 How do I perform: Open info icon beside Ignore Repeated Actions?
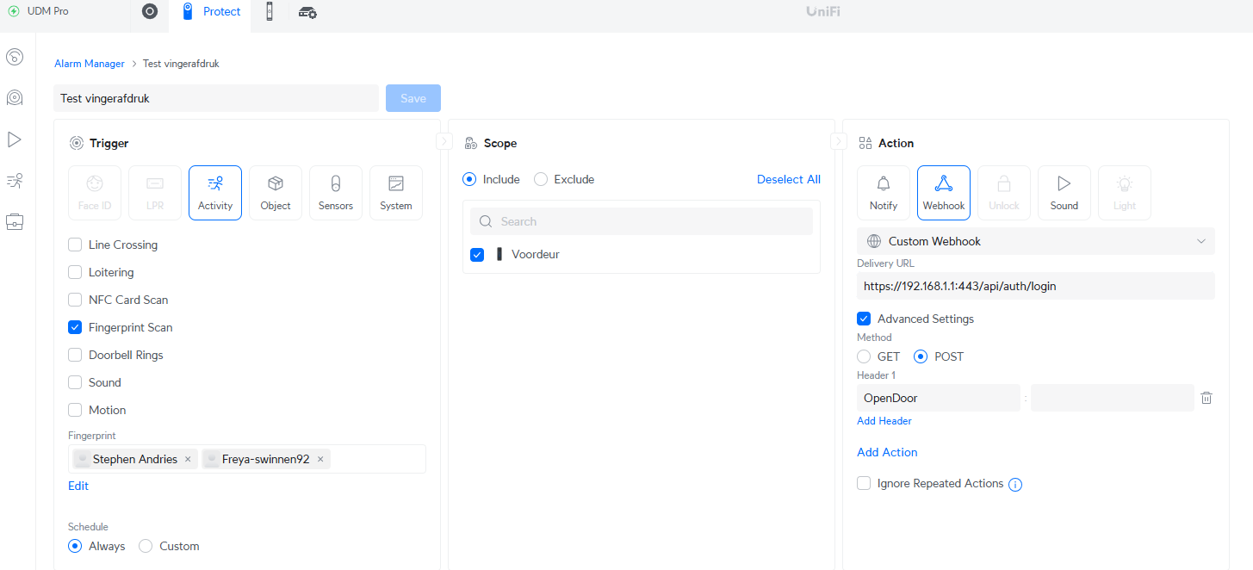pos(1015,485)
